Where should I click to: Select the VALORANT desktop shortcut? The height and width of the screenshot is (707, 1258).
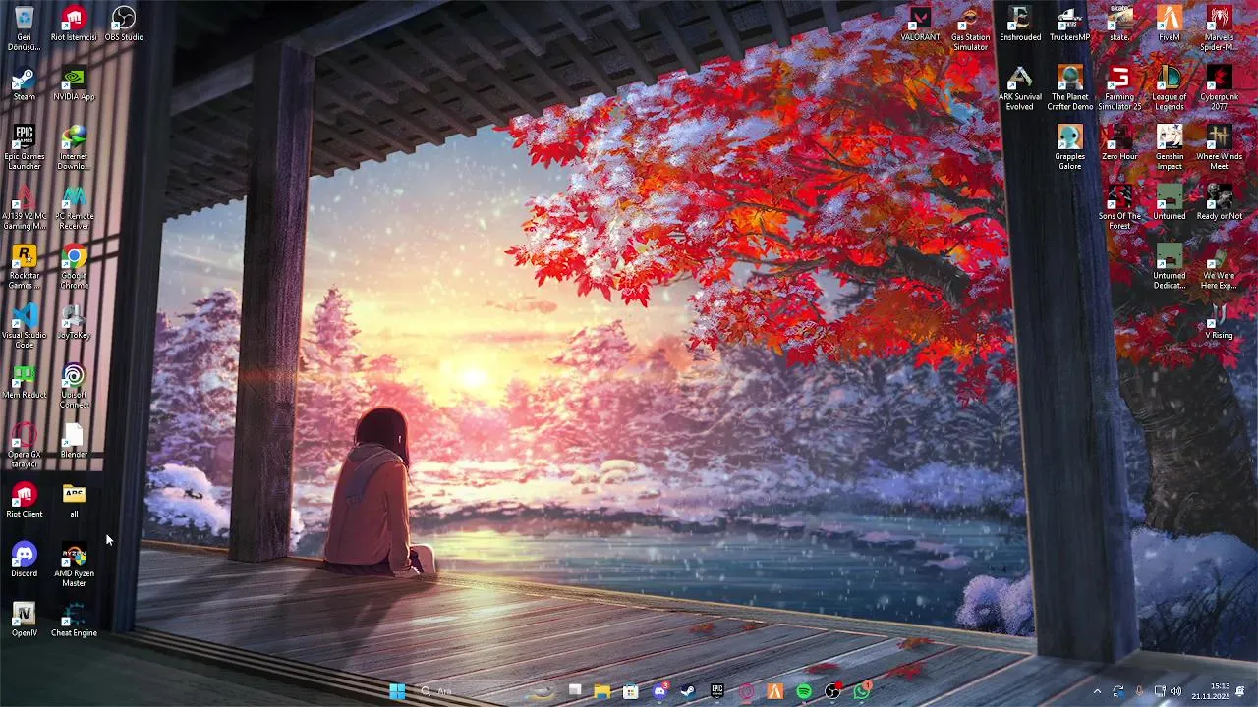pyautogui.click(x=921, y=24)
